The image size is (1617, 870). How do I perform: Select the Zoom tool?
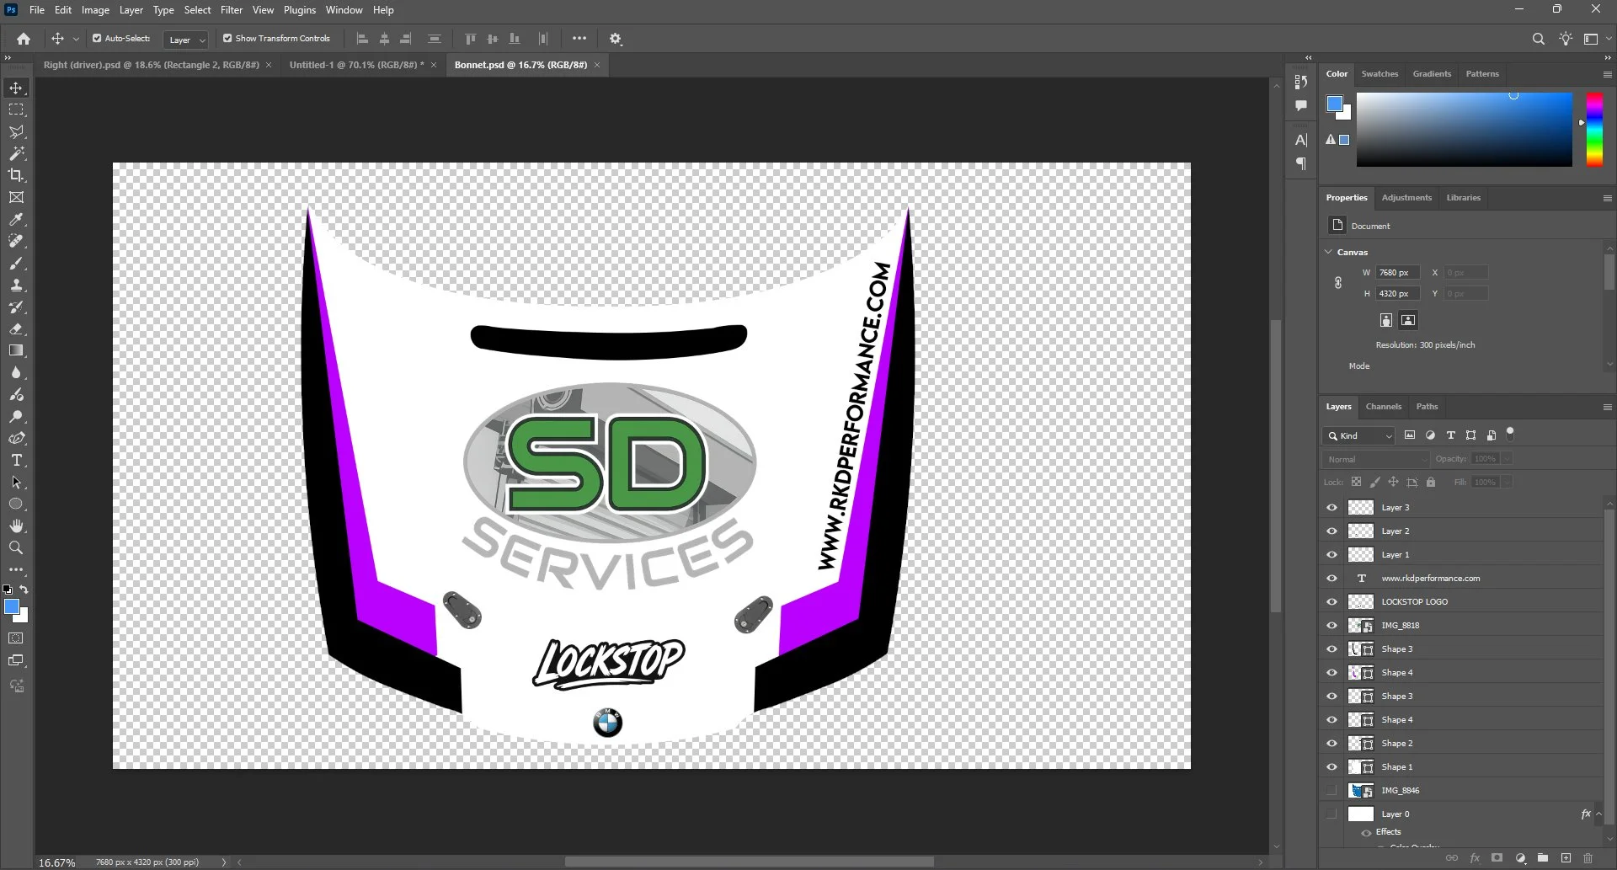pyautogui.click(x=16, y=548)
